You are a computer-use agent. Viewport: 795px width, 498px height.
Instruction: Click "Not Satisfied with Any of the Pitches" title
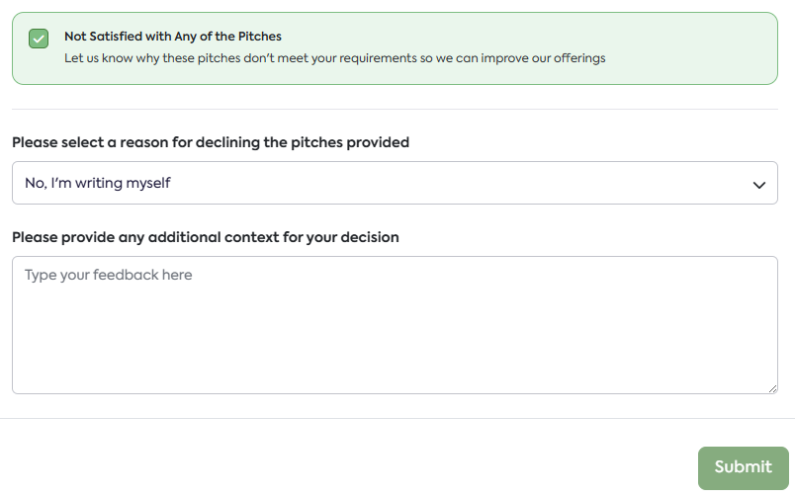click(x=173, y=37)
